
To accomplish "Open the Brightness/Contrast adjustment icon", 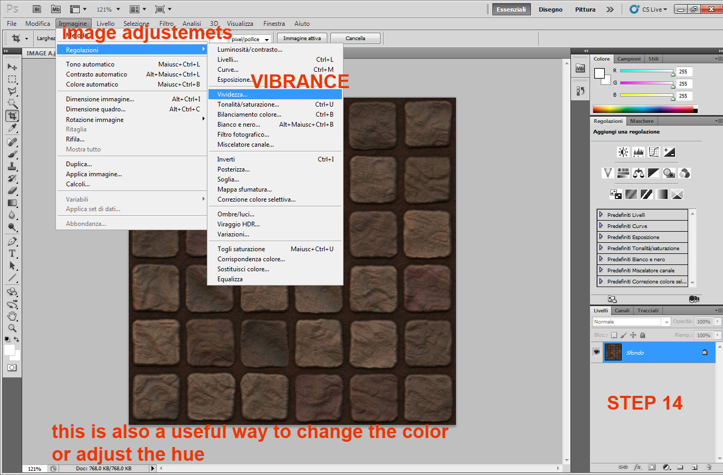I will pyautogui.click(x=623, y=152).
